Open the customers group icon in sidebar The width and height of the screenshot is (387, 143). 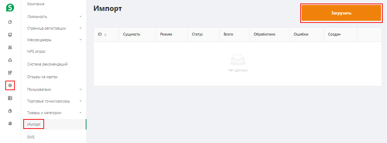tap(10, 47)
